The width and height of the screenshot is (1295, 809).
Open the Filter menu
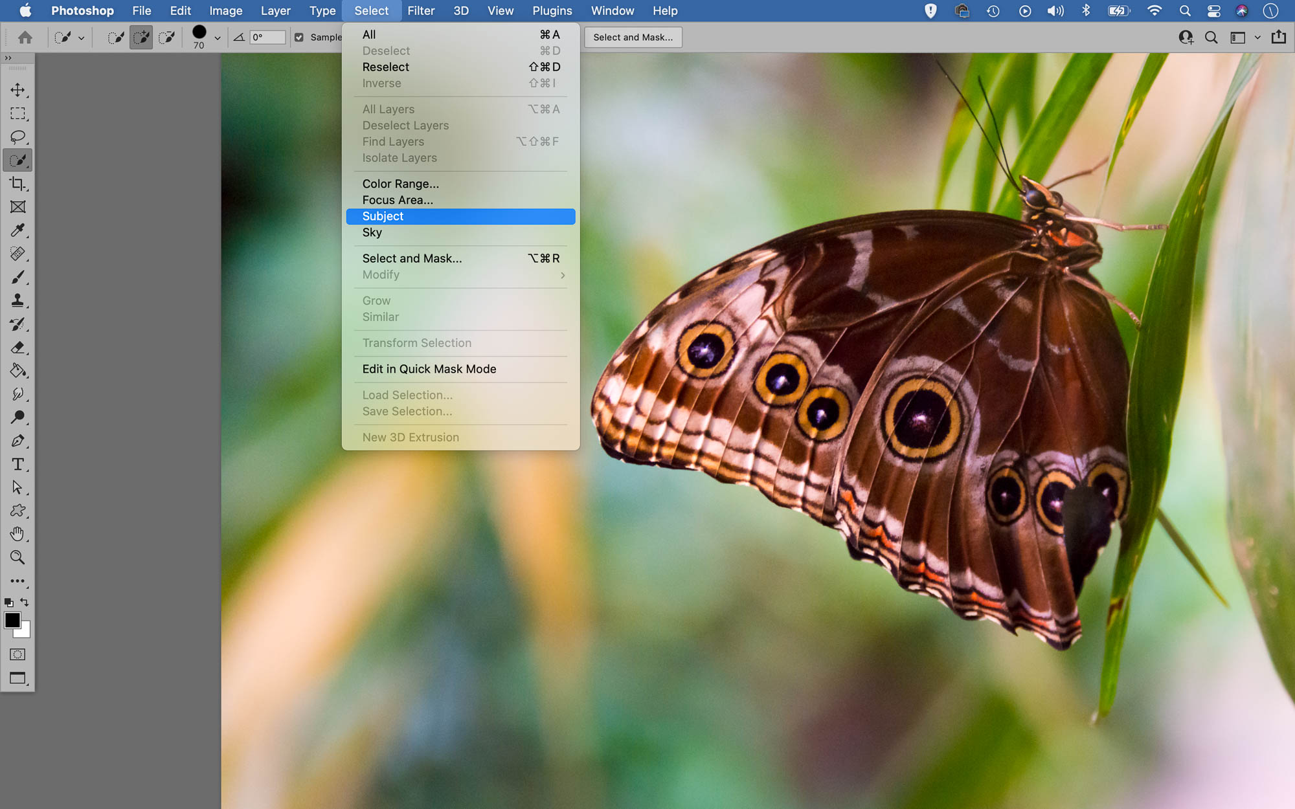tap(419, 10)
